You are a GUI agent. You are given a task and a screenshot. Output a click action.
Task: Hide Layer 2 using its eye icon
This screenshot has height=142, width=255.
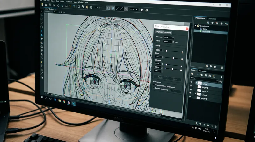tap(191, 86)
